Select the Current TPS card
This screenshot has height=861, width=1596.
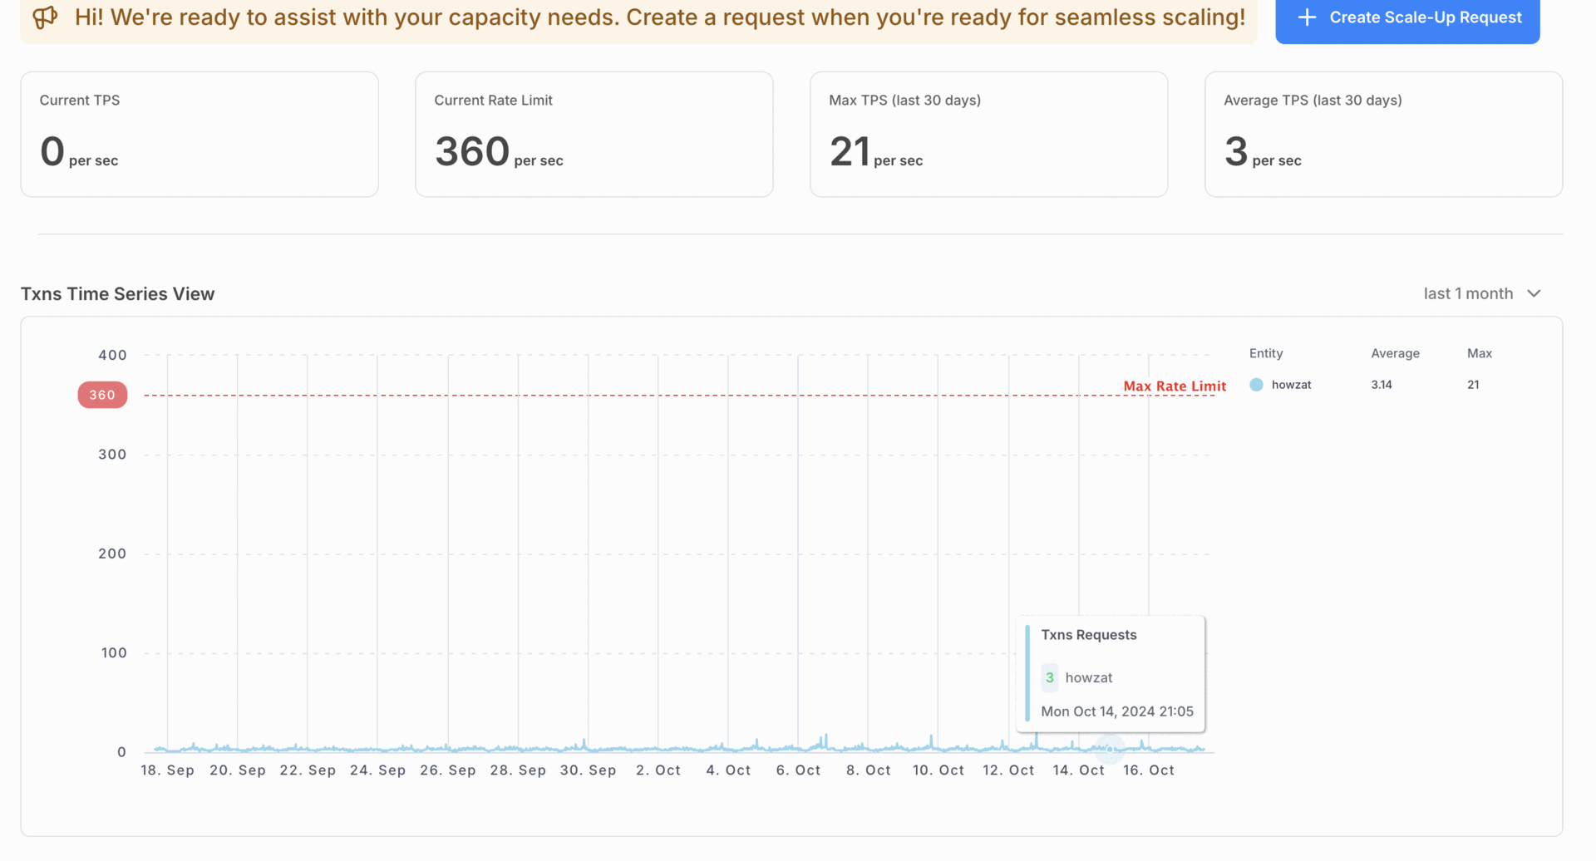click(x=199, y=134)
